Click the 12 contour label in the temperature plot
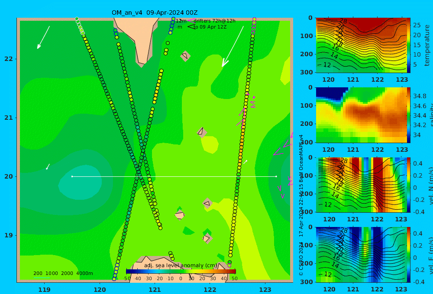 click(327, 65)
